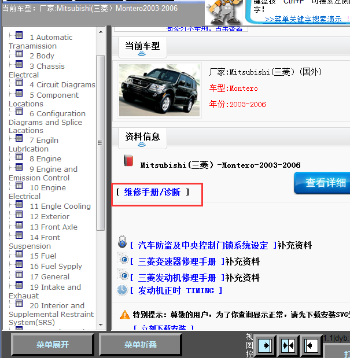This screenshot has width=350, height=358.
Task: Click the grid icon beside 10 Engine Electrical
Action: [x=19, y=186]
